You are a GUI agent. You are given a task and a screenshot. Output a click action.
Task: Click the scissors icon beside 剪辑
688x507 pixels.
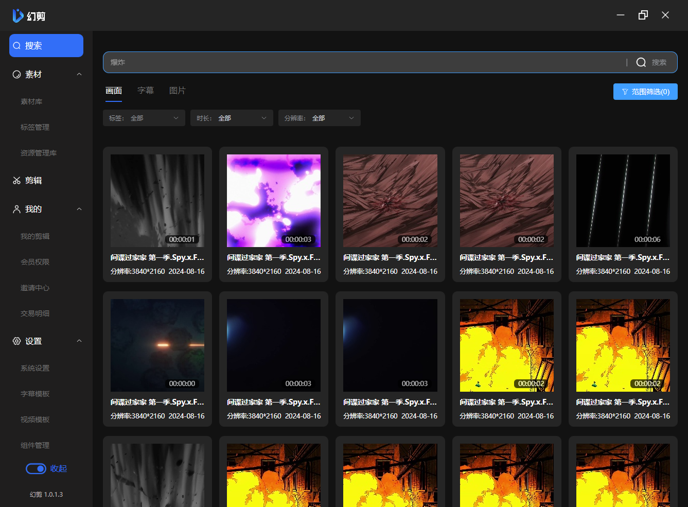pyautogui.click(x=17, y=180)
